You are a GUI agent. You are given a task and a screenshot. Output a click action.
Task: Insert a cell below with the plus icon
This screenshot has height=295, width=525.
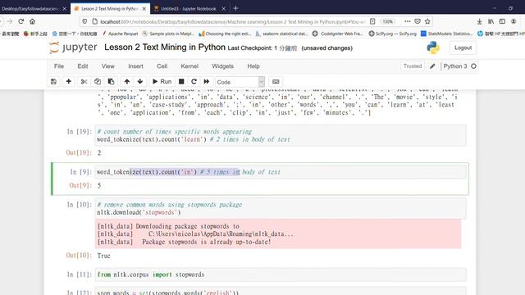69,82
